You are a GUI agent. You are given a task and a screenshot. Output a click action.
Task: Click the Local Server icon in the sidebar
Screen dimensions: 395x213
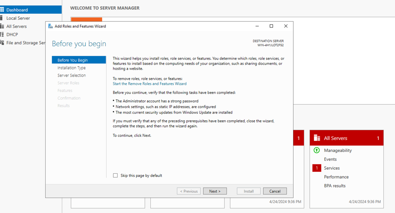tap(1, 18)
